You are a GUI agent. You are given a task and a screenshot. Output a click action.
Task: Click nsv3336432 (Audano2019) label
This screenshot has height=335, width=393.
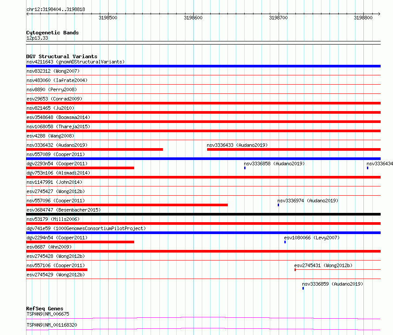(57, 145)
